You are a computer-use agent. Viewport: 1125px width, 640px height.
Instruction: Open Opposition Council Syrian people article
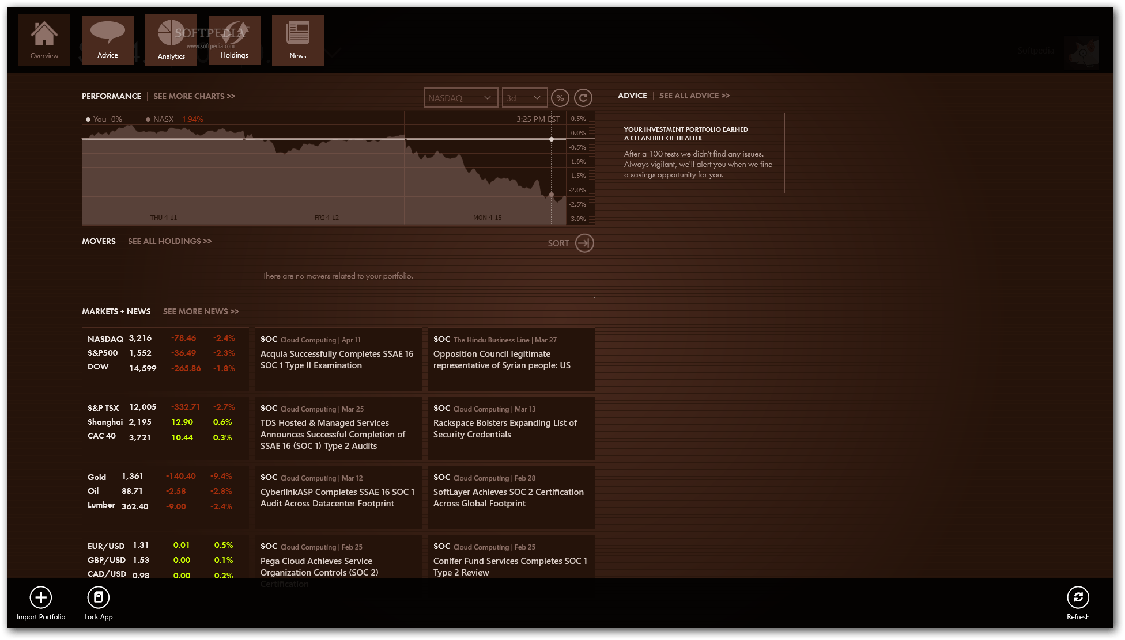point(511,359)
